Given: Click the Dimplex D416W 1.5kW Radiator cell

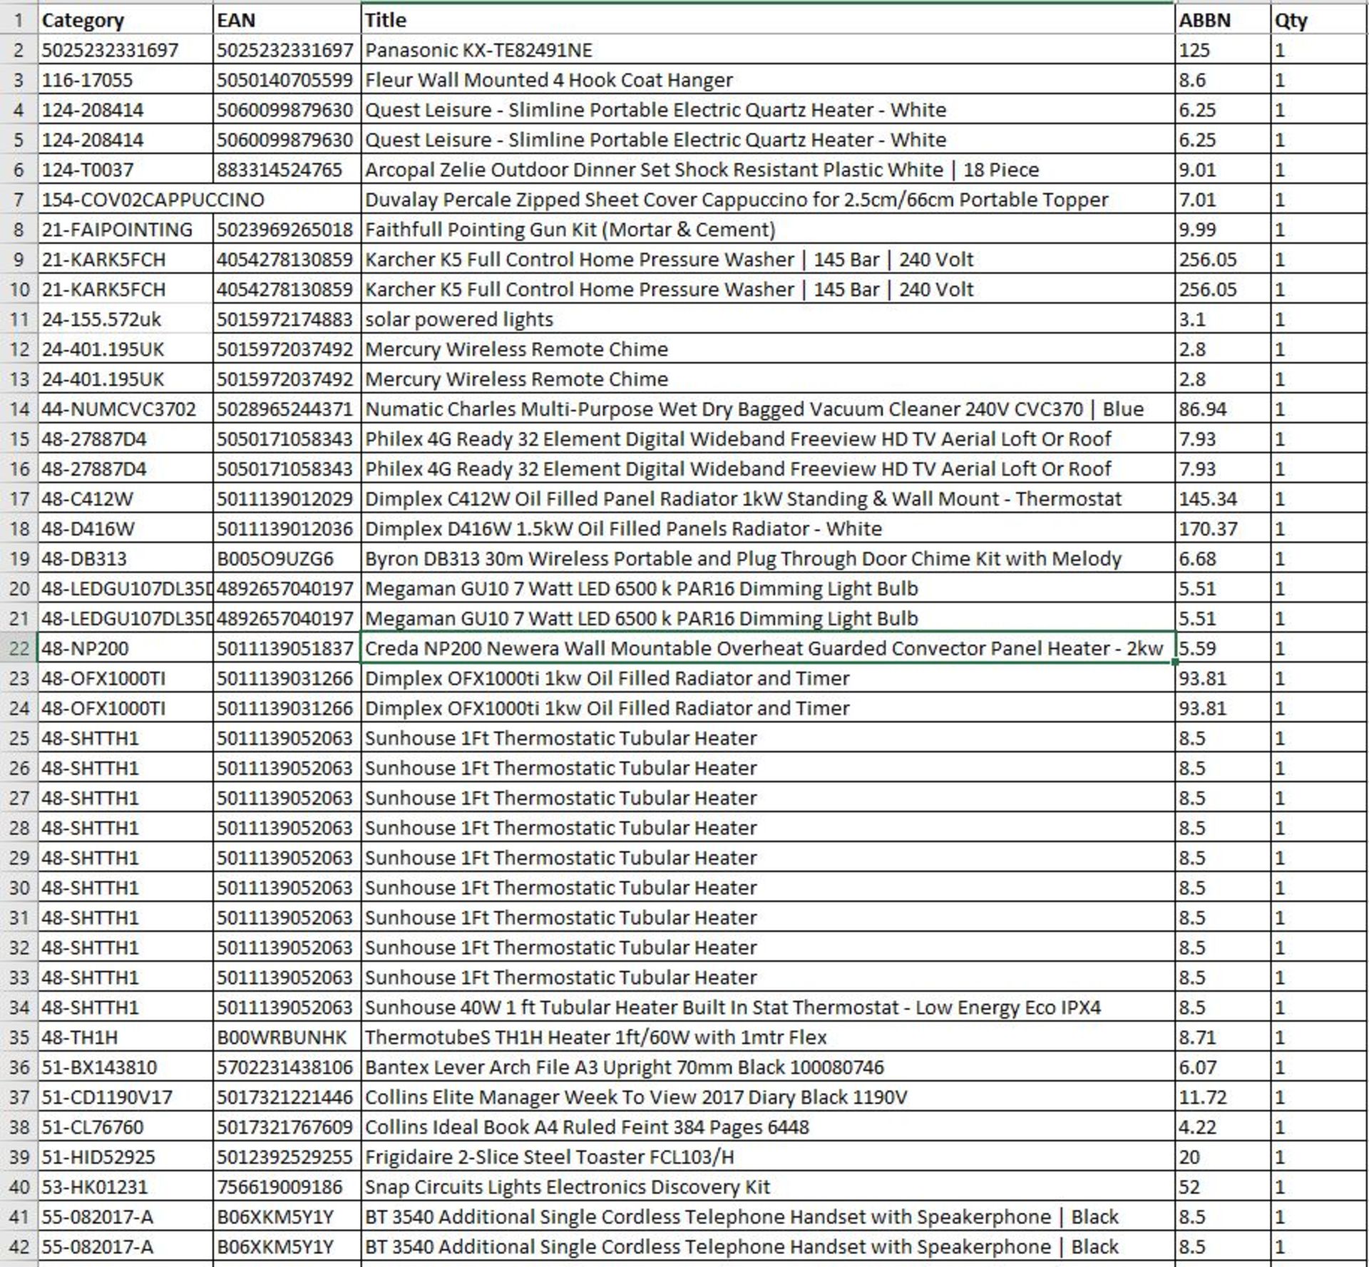Looking at the screenshot, I should (768, 529).
